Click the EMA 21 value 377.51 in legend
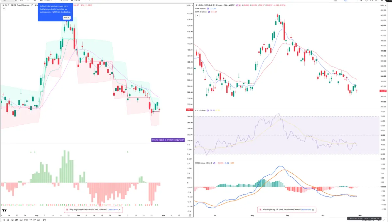Viewport: 392px width, 222px height. [x=215, y=12]
